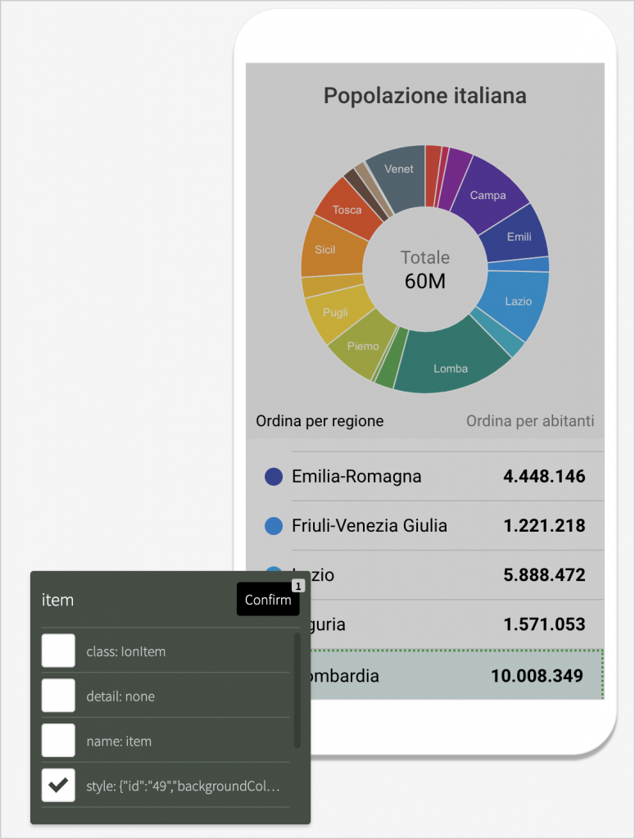Select the Ordina per abitanti tab
Image resolution: width=635 pixels, height=839 pixels.
click(530, 421)
